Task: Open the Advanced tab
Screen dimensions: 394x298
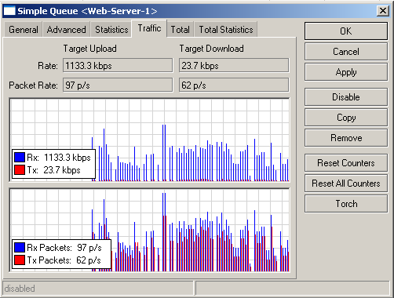Action: [x=66, y=30]
